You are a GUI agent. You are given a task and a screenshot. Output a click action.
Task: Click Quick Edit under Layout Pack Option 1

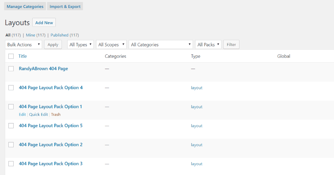click(x=38, y=114)
